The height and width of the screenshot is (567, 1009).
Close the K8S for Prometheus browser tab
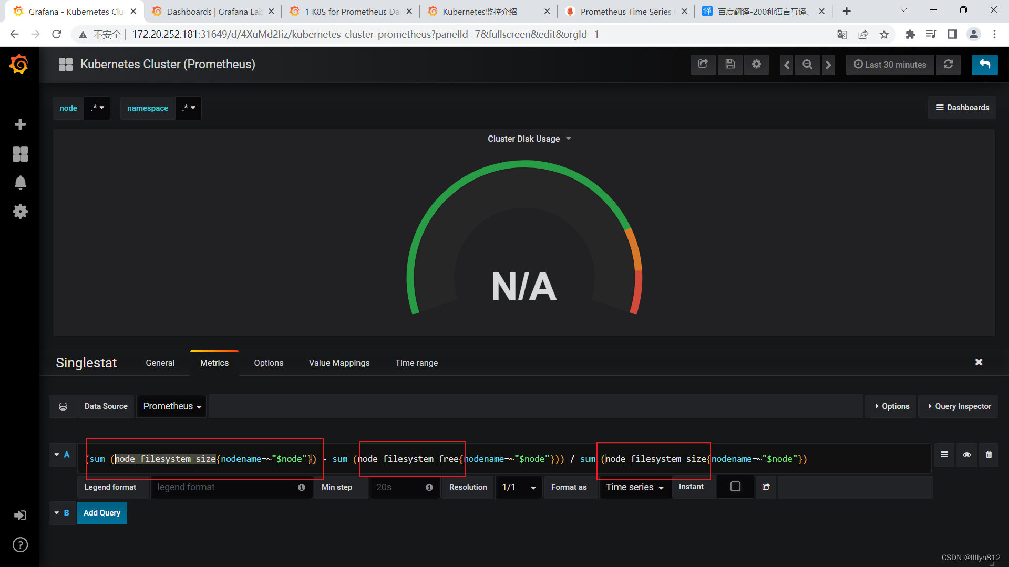pyautogui.click(x=409, y=11)
